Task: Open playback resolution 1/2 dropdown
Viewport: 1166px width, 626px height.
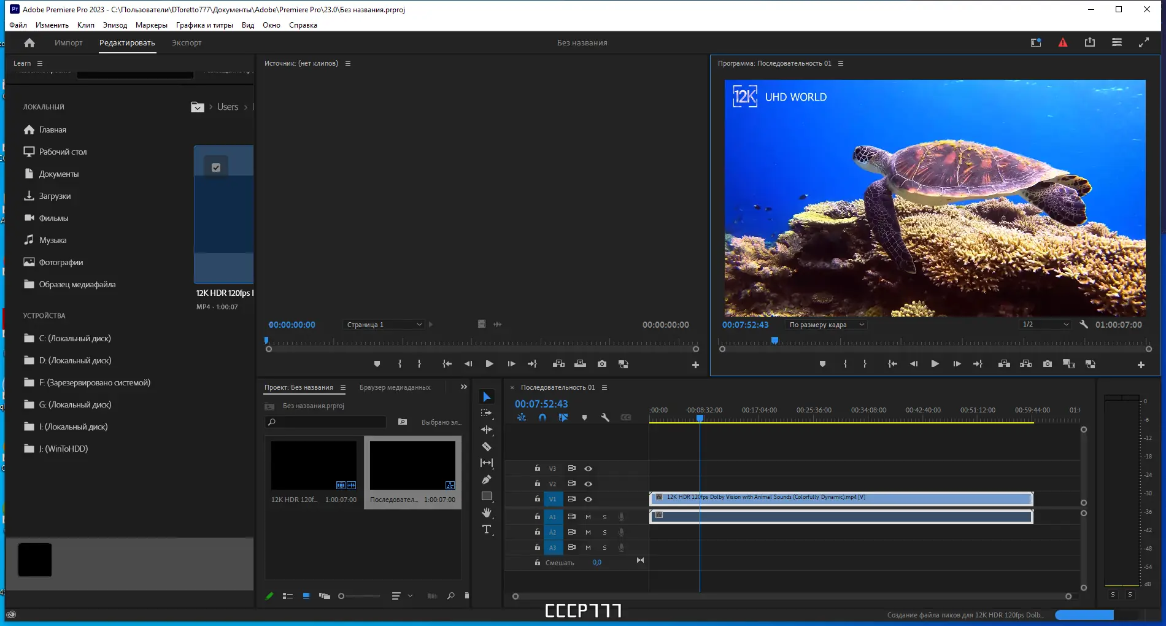Action: 1044,325
